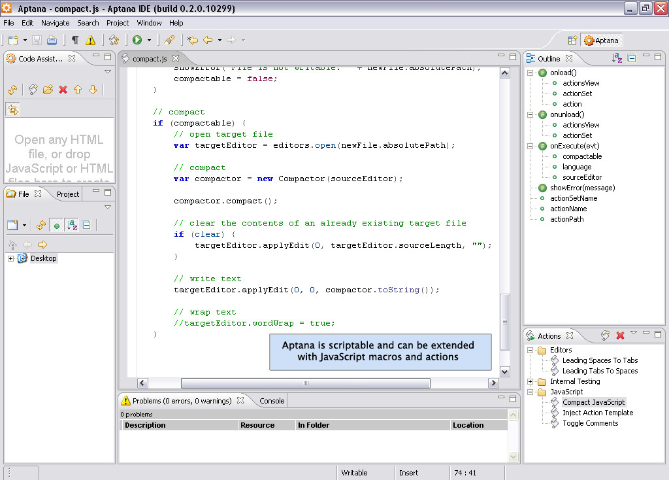Click the Insert mode status bar entry
Screen dimensions: 669x480
(x=409, y=473)
